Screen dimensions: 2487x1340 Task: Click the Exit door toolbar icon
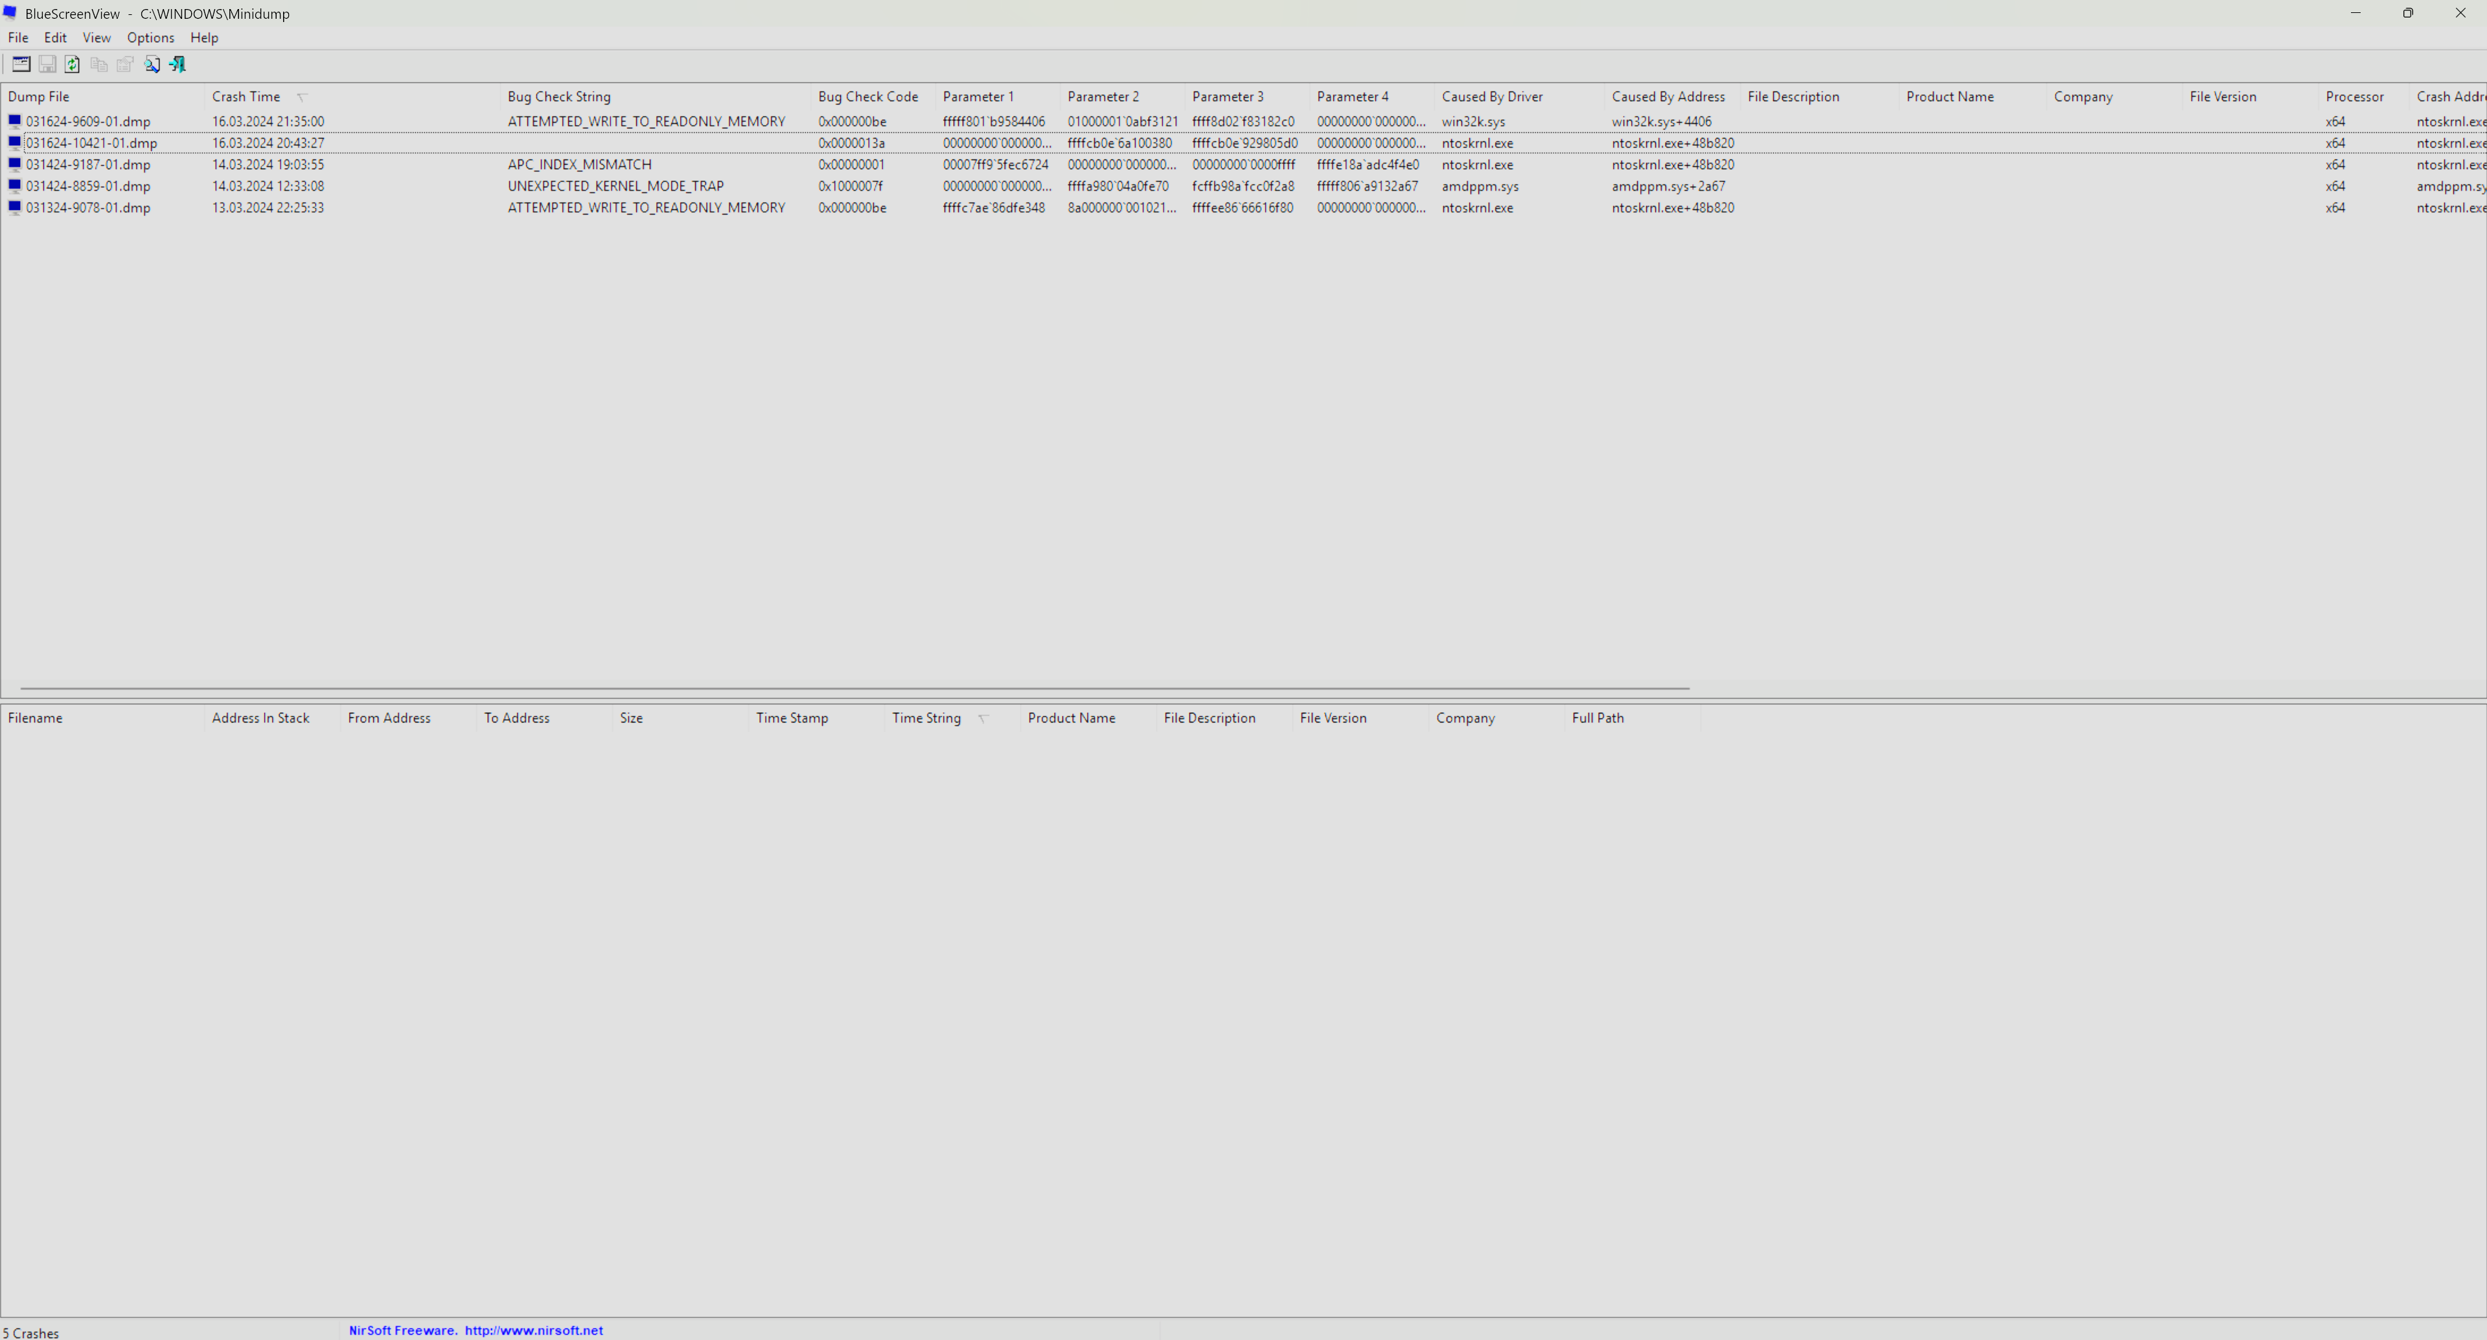178,64
